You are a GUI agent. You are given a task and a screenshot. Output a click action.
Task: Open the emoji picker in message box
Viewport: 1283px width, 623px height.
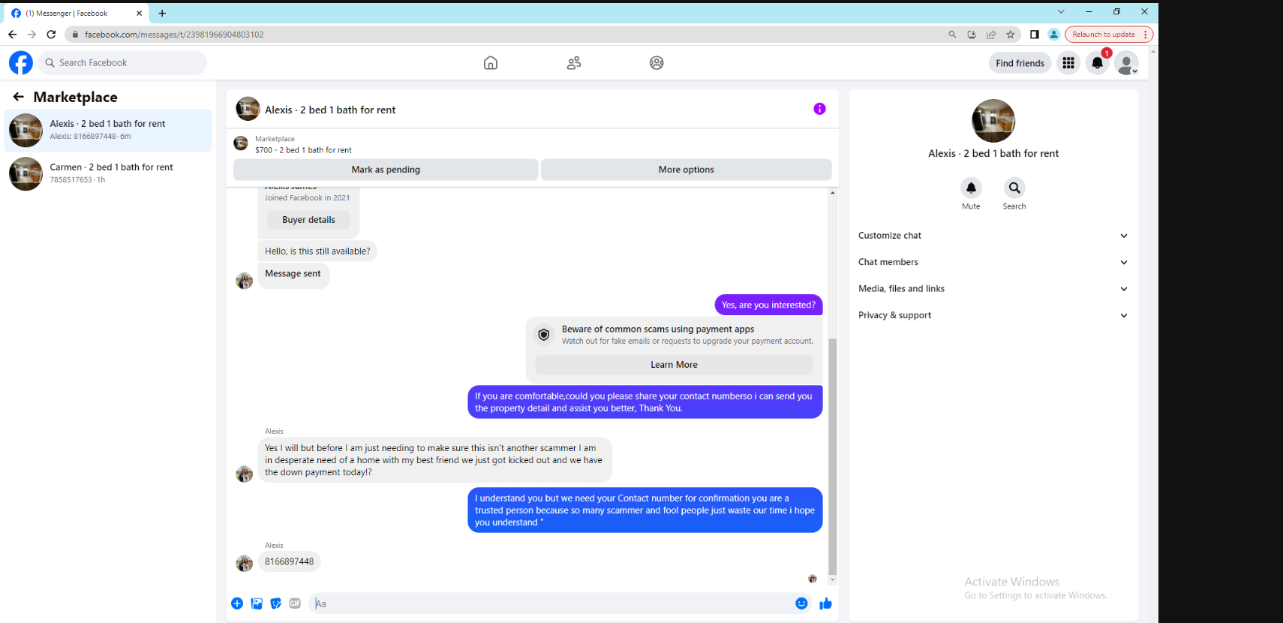(801, 603)
